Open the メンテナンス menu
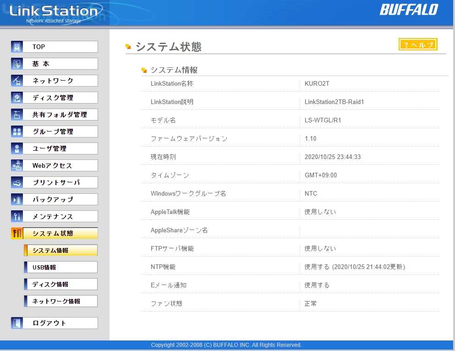 coord(60,216)
